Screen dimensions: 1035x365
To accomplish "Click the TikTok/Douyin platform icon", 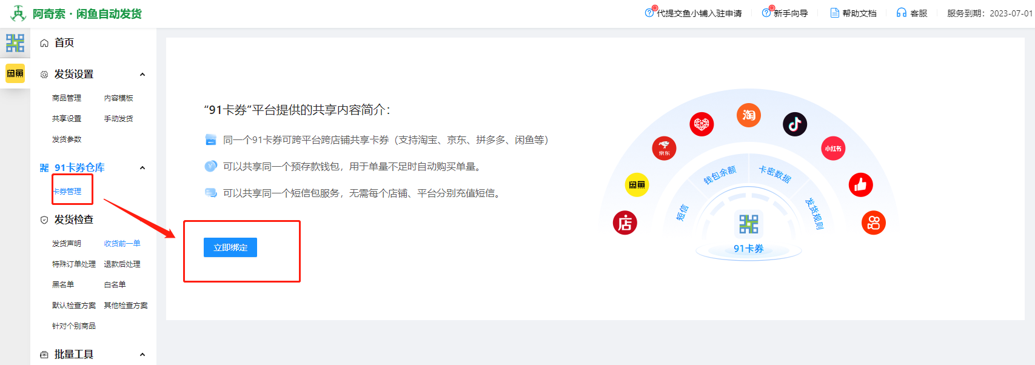I will (x=795, y=124).
